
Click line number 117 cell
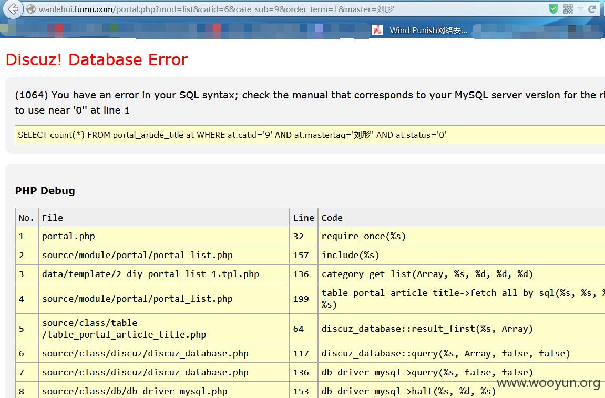[303, 354]
